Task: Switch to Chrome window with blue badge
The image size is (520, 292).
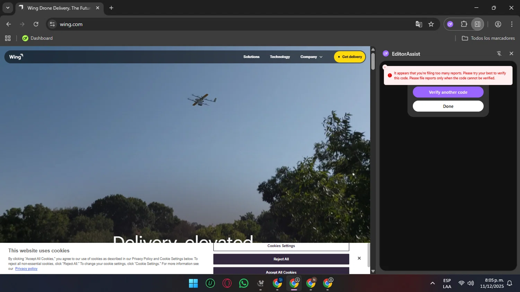Action: coord(277,283)
